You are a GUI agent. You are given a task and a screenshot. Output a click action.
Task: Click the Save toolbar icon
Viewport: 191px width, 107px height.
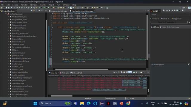[x=6, y=8]
